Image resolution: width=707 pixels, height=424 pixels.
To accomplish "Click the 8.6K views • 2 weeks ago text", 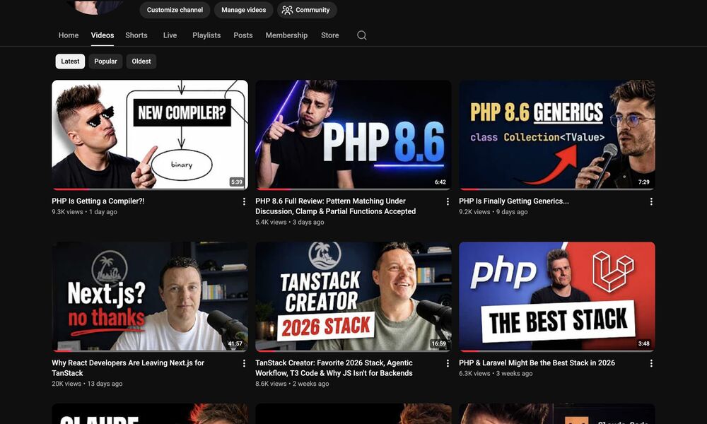I will point(292,384).
